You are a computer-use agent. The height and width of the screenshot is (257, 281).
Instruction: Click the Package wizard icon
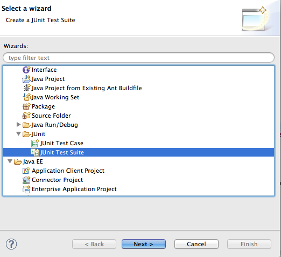pos(26,106)
